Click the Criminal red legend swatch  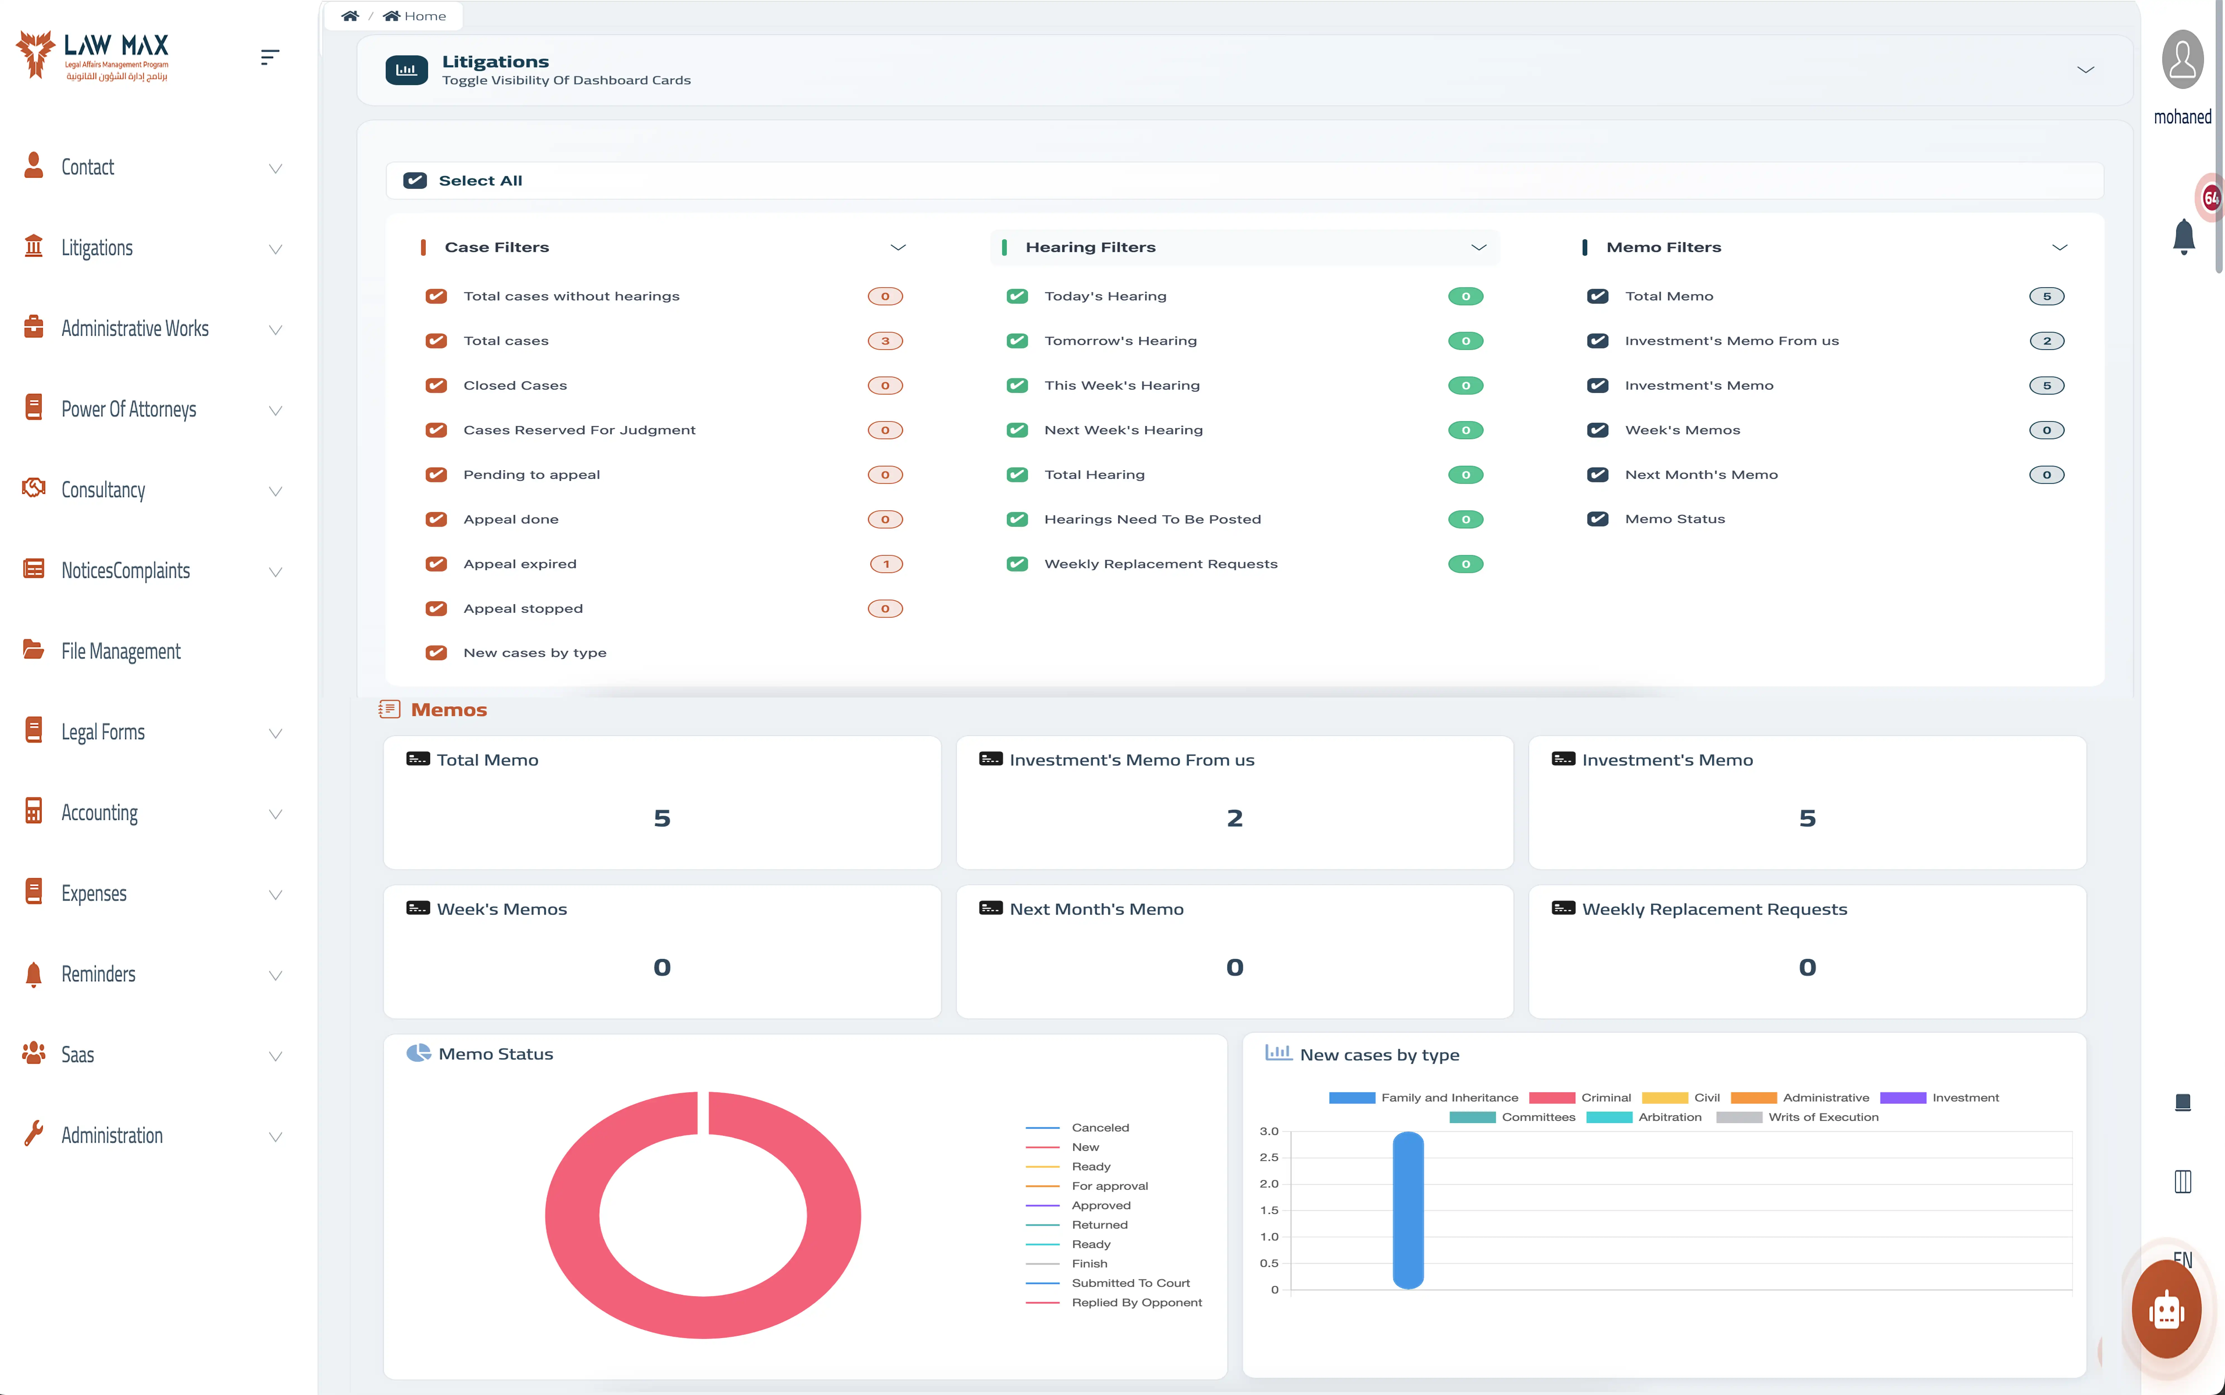click(x=1552, y=1098)
